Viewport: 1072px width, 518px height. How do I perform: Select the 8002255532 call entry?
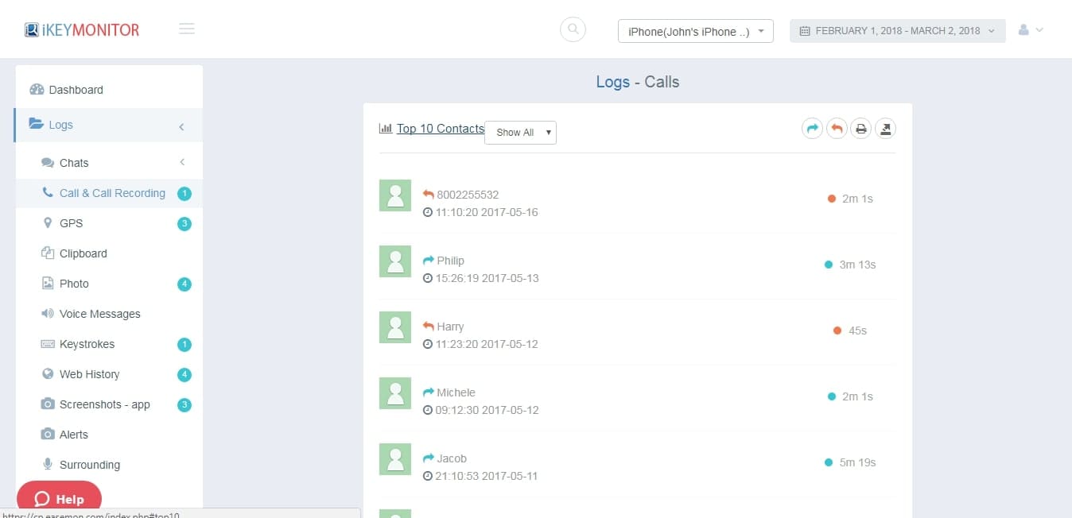tap(468, 195)
